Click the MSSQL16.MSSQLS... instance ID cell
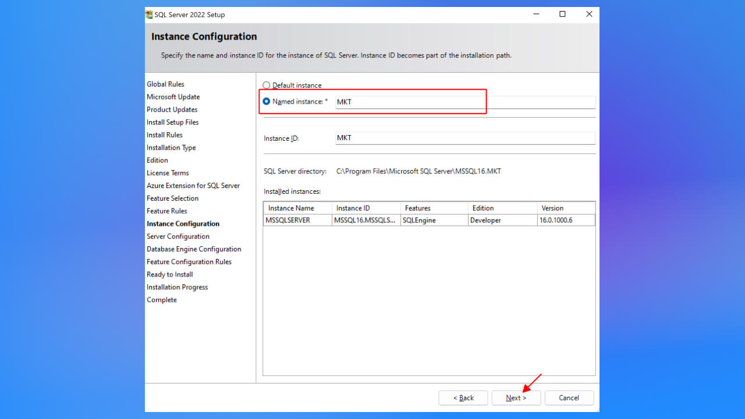This screenshot has width=745, height=419. coord(366,221)
